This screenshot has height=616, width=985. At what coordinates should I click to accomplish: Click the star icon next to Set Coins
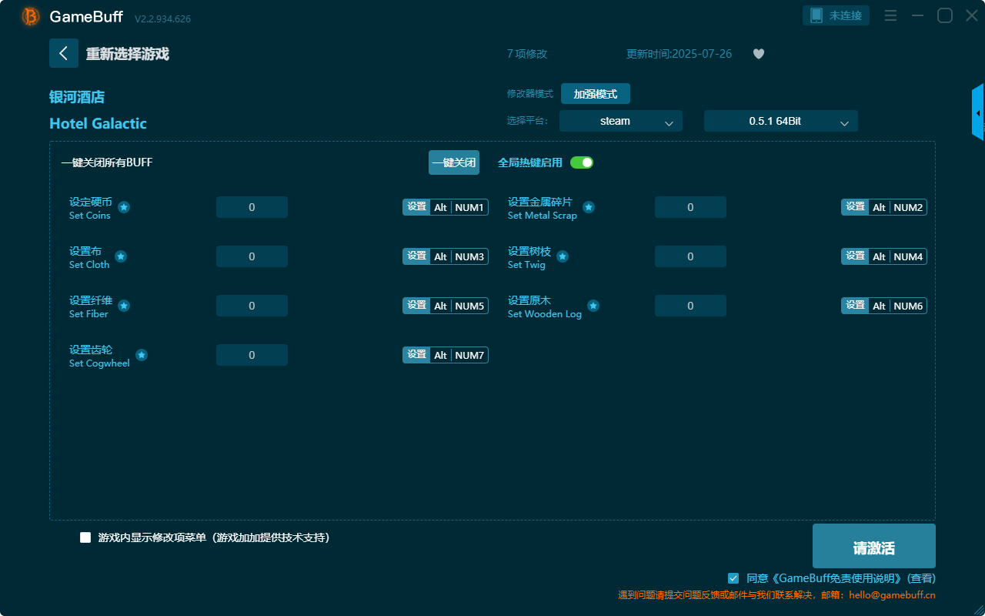click(x=122, y=207)
